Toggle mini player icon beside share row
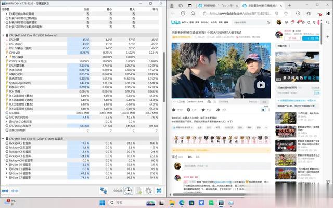The width and height of the screenshot is (333, 208). (x=263, y=110)
